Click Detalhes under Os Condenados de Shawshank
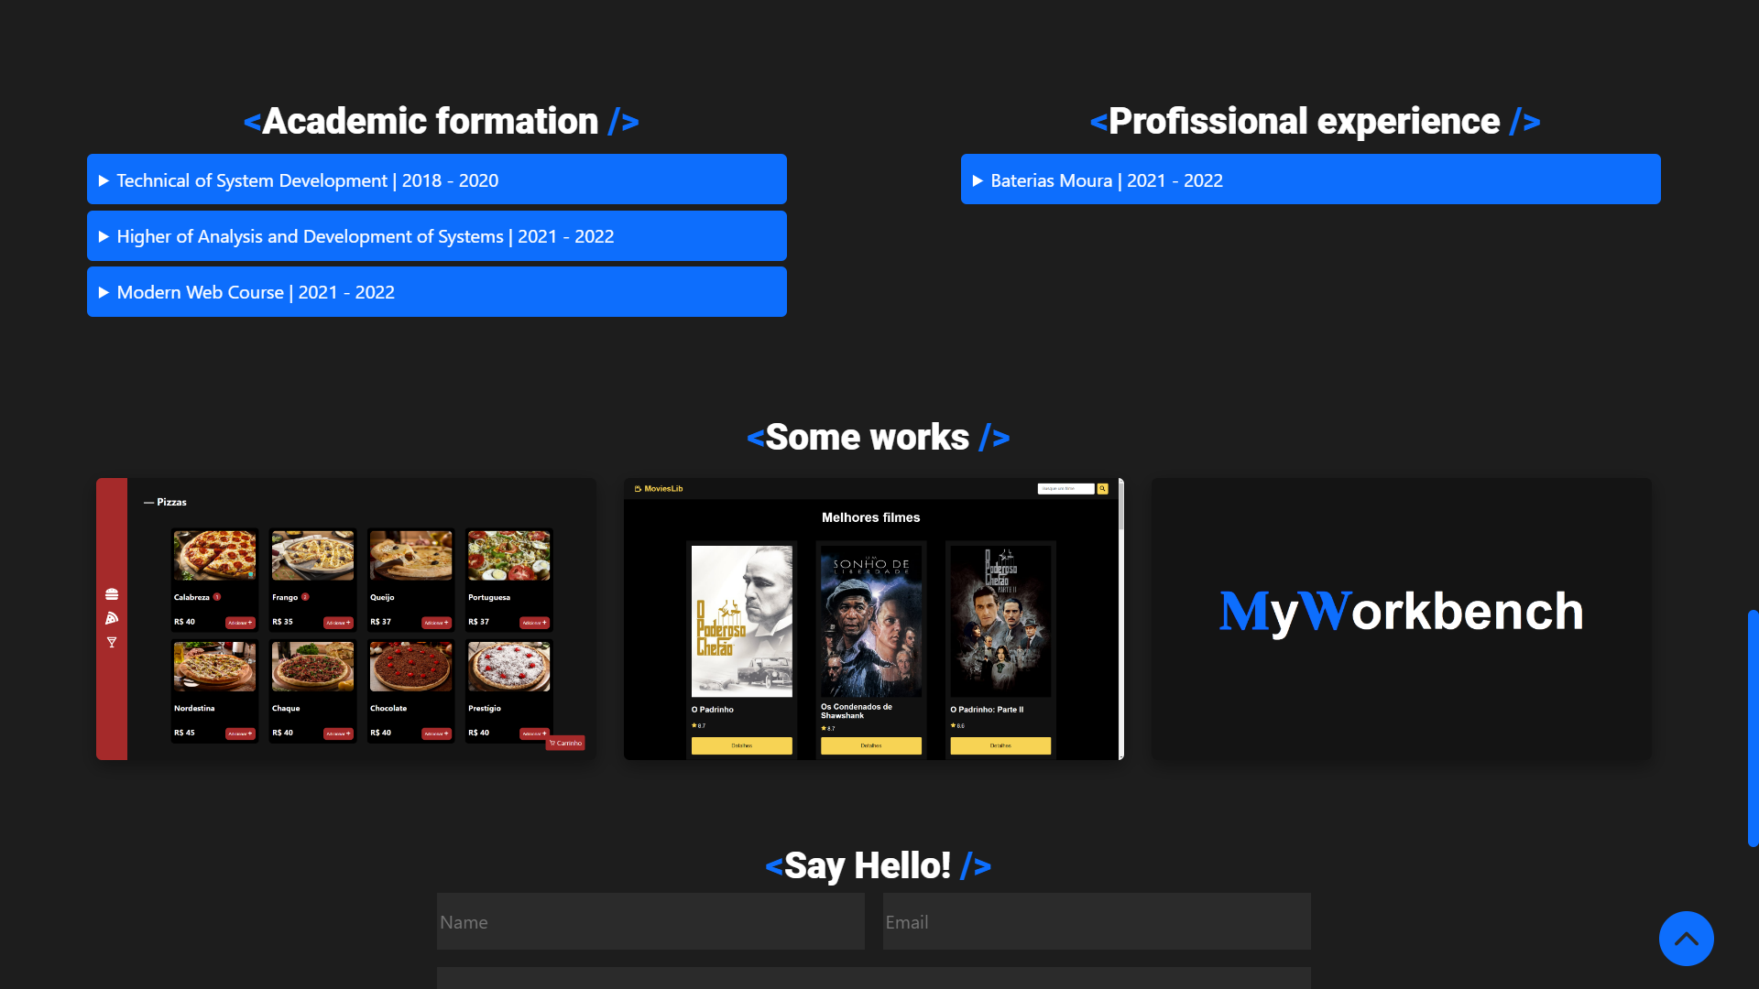The width and height of the screenshot is (1759, 989). point(871,745)
